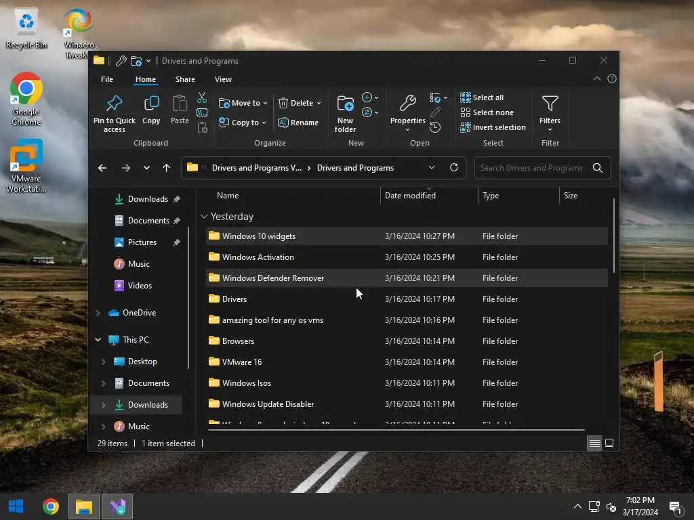The width and height of the screenshot is (694, 520).
Task: Click the Up one level arrow
Action: [x=167, y=168]
